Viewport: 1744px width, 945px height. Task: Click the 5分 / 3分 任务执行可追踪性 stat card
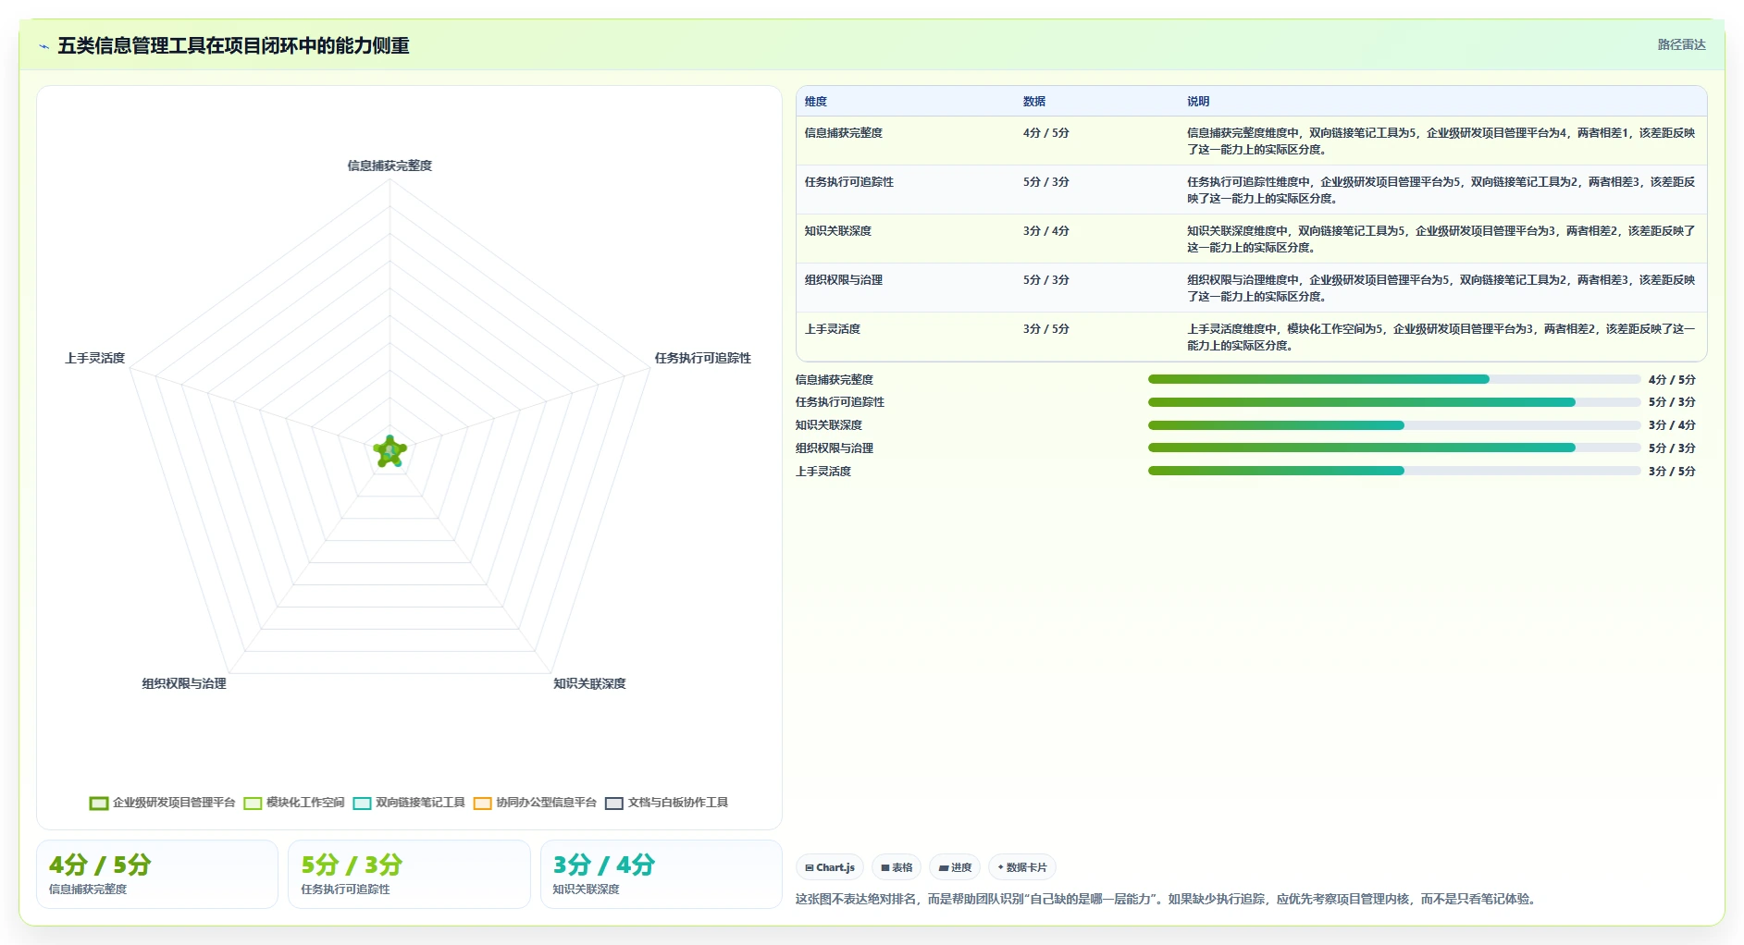(x=409, y=874)
